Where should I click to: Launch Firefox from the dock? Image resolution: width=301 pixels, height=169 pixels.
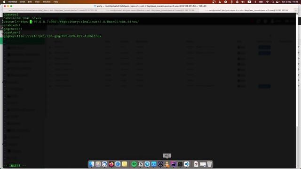pos(111,164)
